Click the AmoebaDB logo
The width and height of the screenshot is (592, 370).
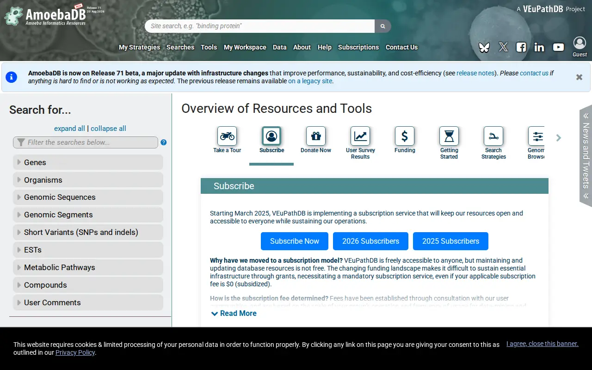[45, 16]
